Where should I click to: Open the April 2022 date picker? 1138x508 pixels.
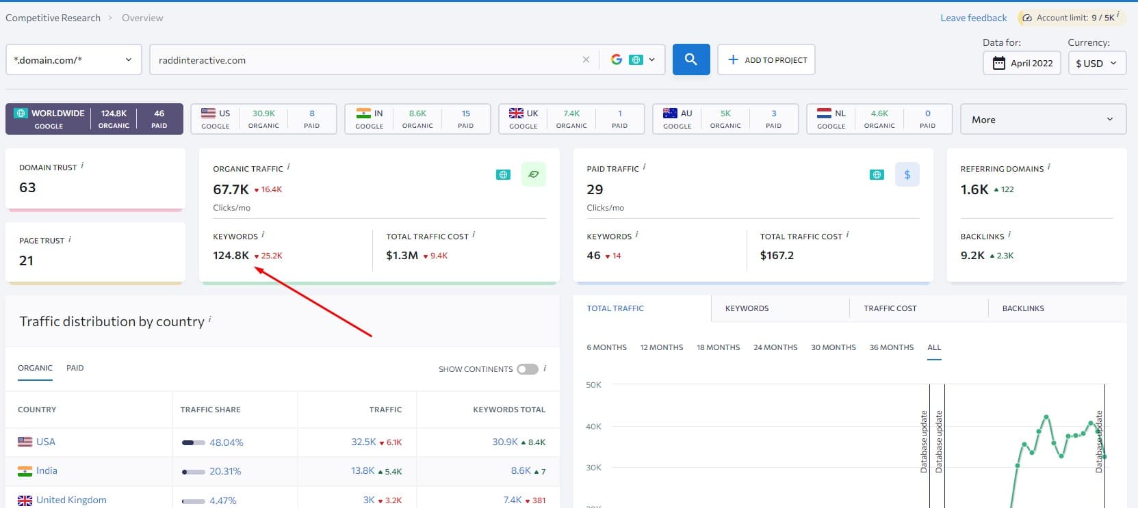click(1022, 63)
